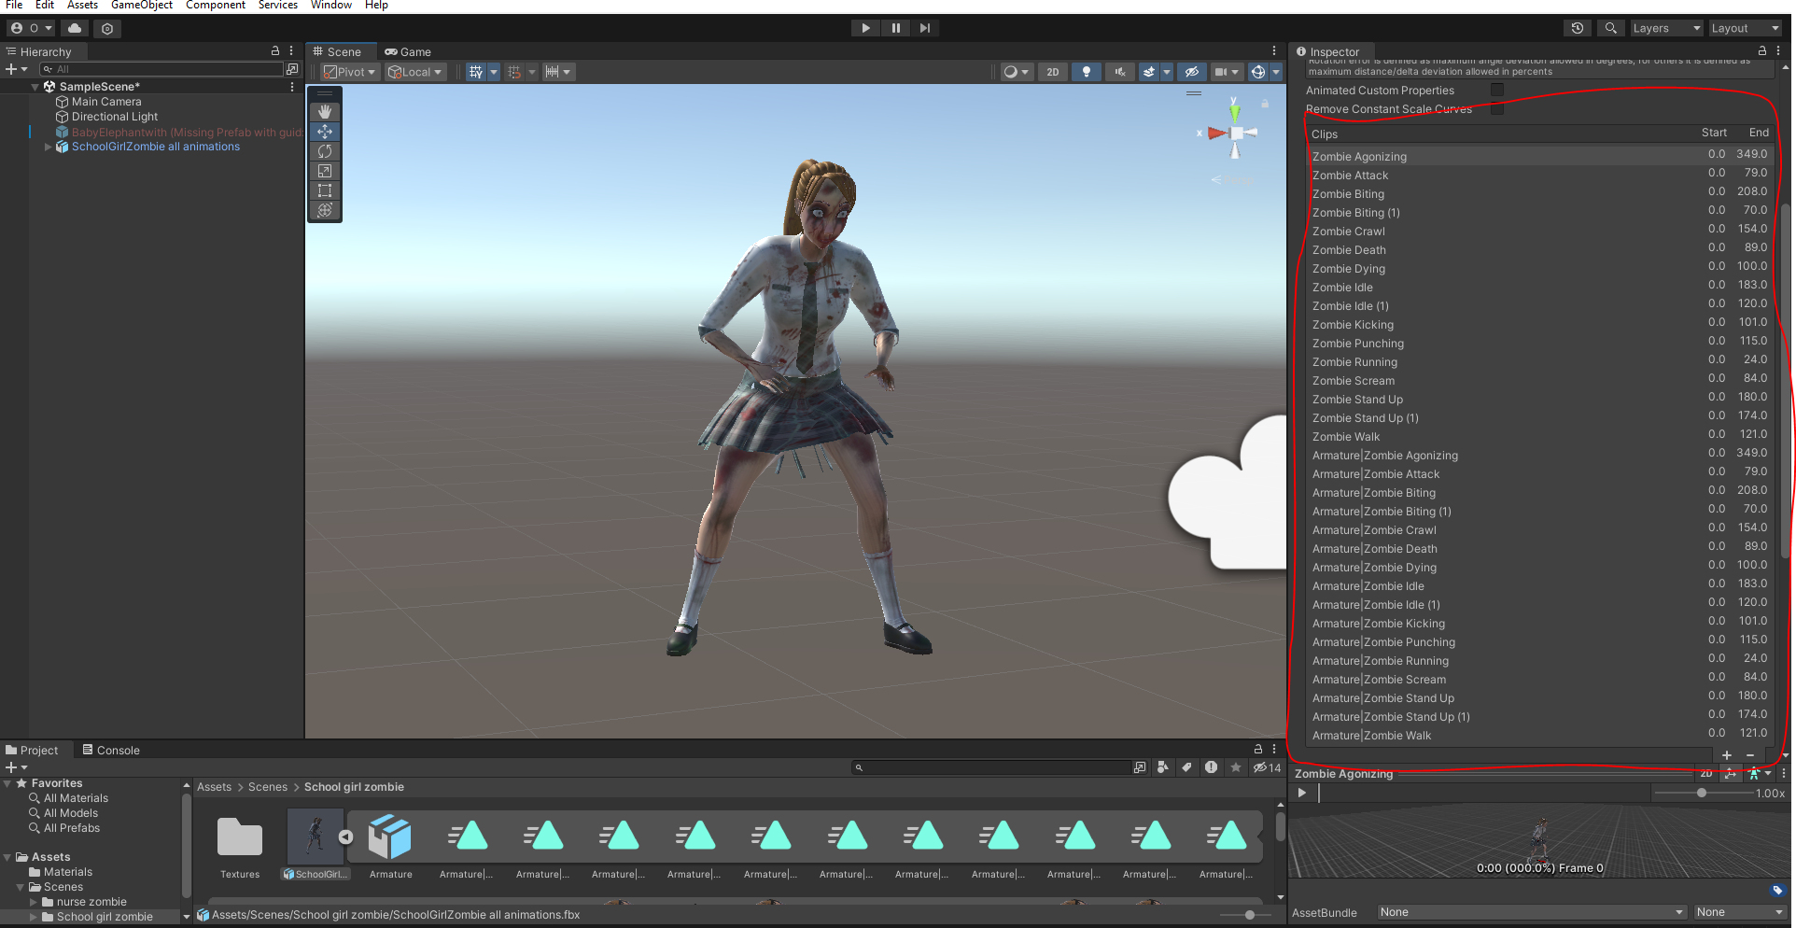Adjust the Project icon size slider

click(1250, 915)
